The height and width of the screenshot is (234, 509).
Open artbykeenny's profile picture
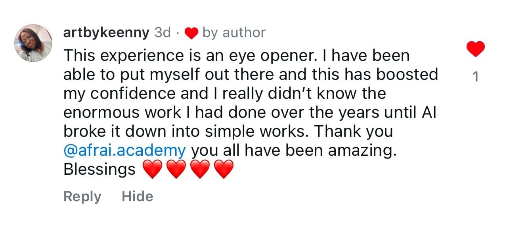[x=33, y=43]
